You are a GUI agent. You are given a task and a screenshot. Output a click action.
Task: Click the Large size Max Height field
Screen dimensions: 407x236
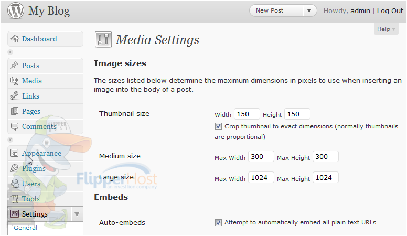click(x=326, y=178)
